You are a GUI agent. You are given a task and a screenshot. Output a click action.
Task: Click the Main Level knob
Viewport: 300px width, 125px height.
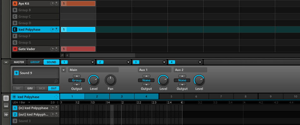coord(93,80)
